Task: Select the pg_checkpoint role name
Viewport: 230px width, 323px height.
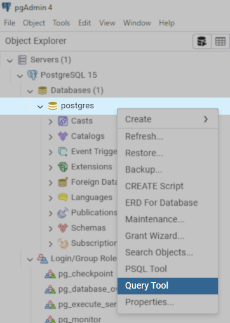Action: click(x=86, y=274)
